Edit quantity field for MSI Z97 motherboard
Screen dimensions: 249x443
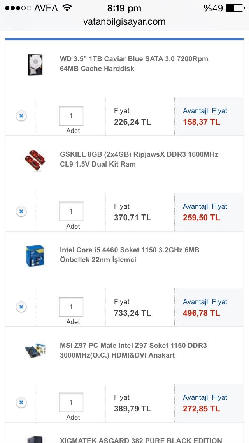tap(71, 402)
